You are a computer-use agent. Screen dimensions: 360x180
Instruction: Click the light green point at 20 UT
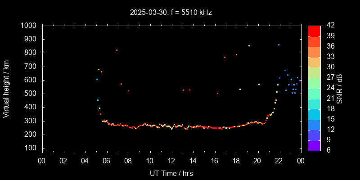(259, 84)
